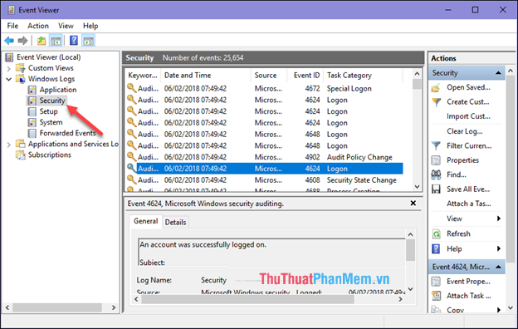Click Clear Log in Actions pane
Image resolution: width=518 pixels, height=329 pixels.
(x=465, y=131)
